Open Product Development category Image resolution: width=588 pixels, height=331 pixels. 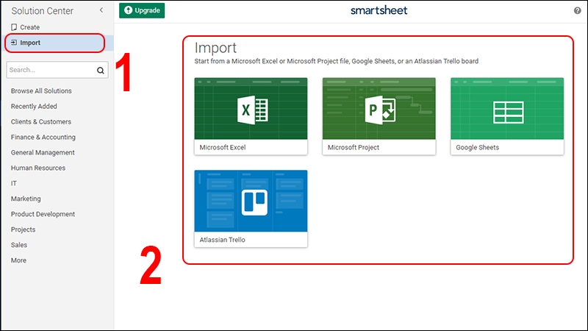pos(43,214)
